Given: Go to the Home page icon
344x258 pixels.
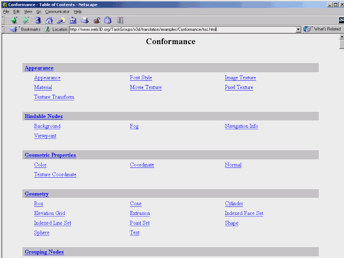Looking at the screenshot, I should [x=49, y=20].
